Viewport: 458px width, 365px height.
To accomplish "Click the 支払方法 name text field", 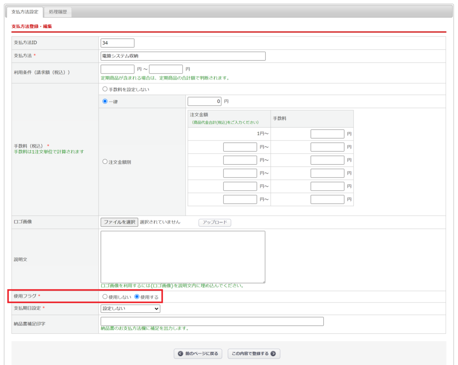I will [183, 56].
